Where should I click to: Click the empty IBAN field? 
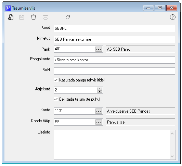tap(114, 71)
